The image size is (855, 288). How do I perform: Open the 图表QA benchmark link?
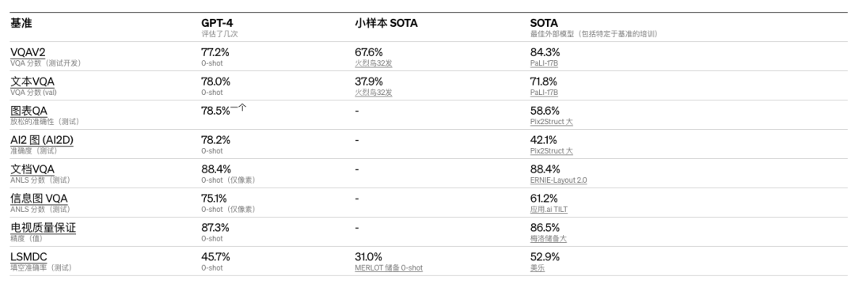pyautogui.click(x=29, y=112)
